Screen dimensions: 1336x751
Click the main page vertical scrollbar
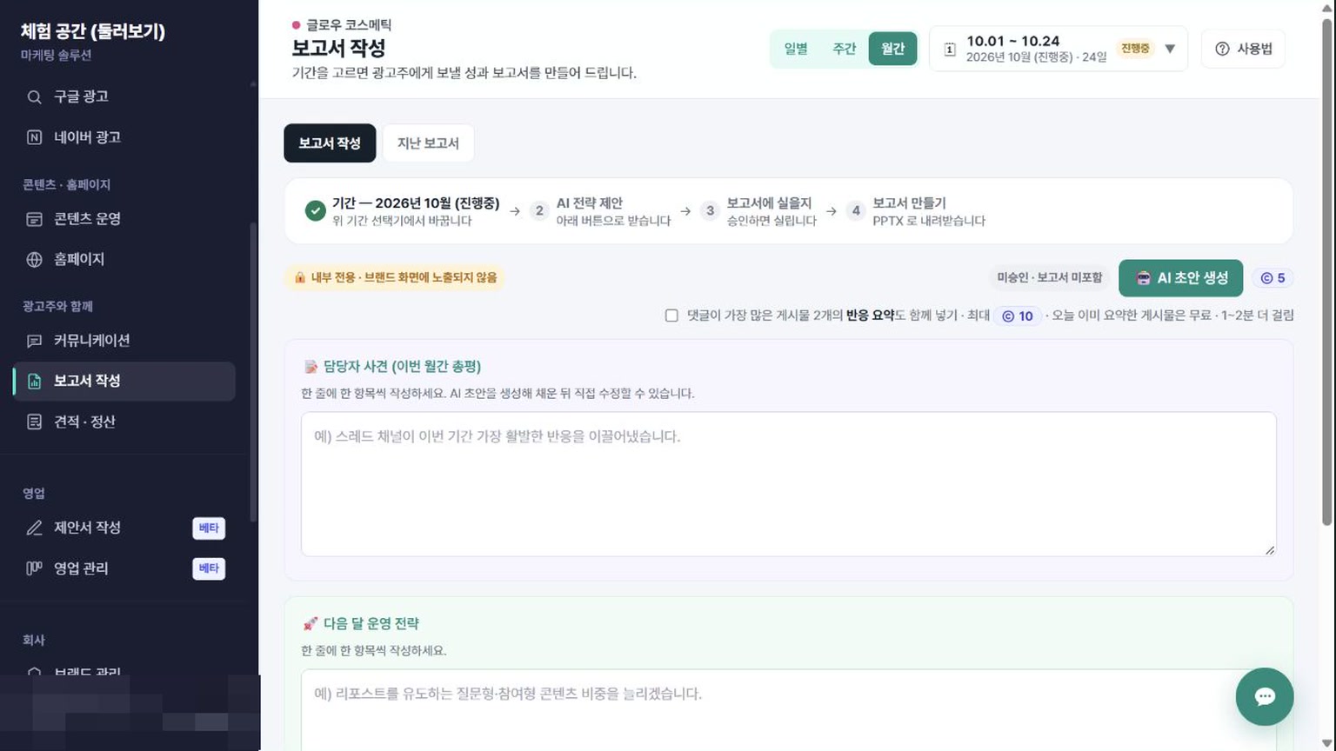[1327, 271]
